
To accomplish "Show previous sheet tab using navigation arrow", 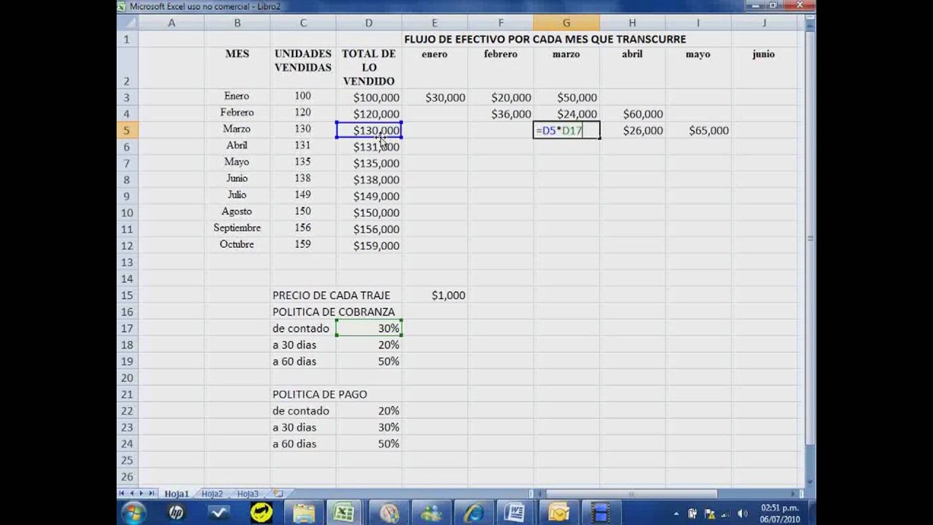I will coord(133,494).
